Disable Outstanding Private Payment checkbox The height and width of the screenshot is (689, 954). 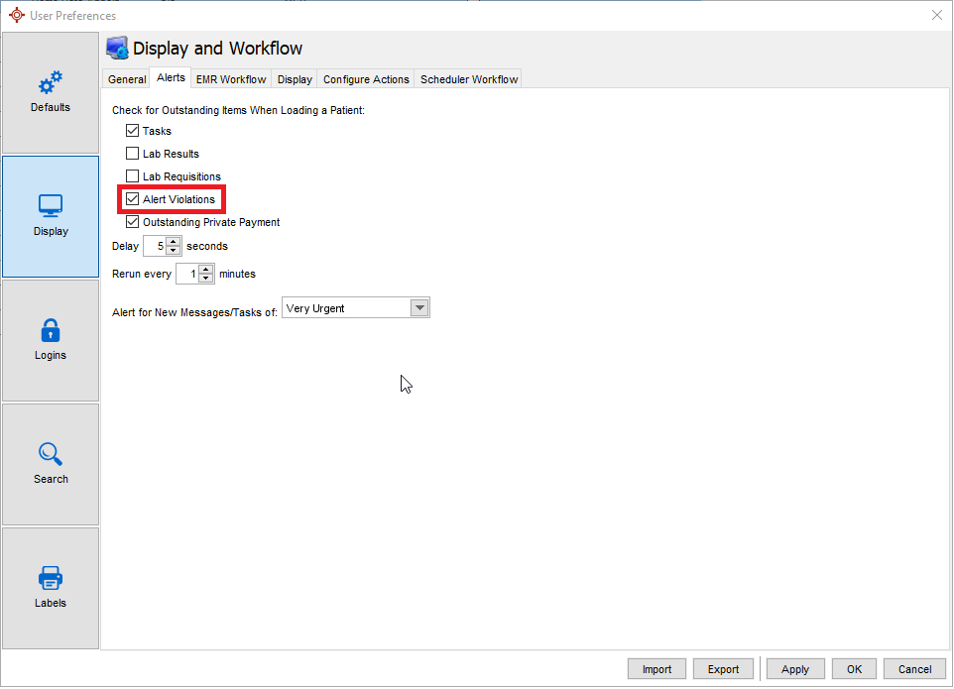pyautogui.click(x=133, y=222)
